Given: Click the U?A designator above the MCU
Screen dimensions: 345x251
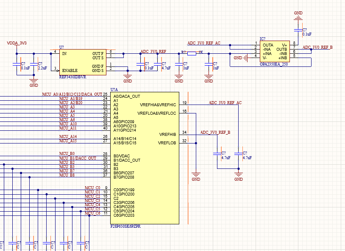Looking at the screenshot, I should point(114,90).
